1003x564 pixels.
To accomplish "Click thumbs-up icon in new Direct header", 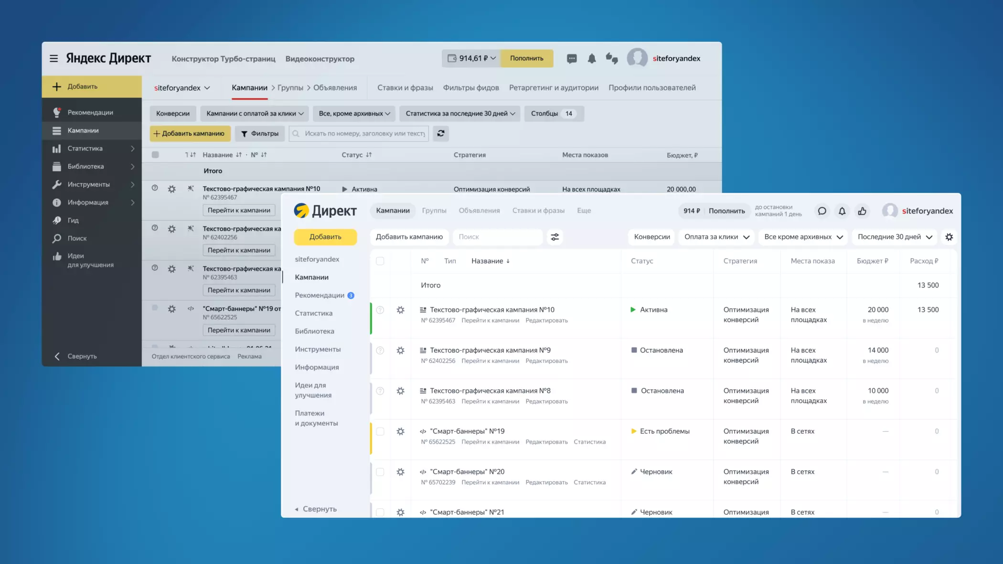I will click(x=862, y=211).
